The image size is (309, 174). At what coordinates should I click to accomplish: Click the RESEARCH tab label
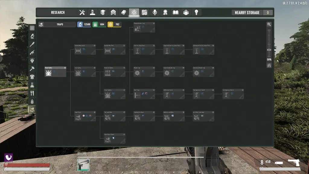coord(57,12)
